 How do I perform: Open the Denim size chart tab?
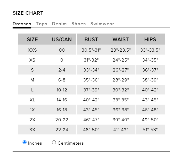(x=59, y=24)
